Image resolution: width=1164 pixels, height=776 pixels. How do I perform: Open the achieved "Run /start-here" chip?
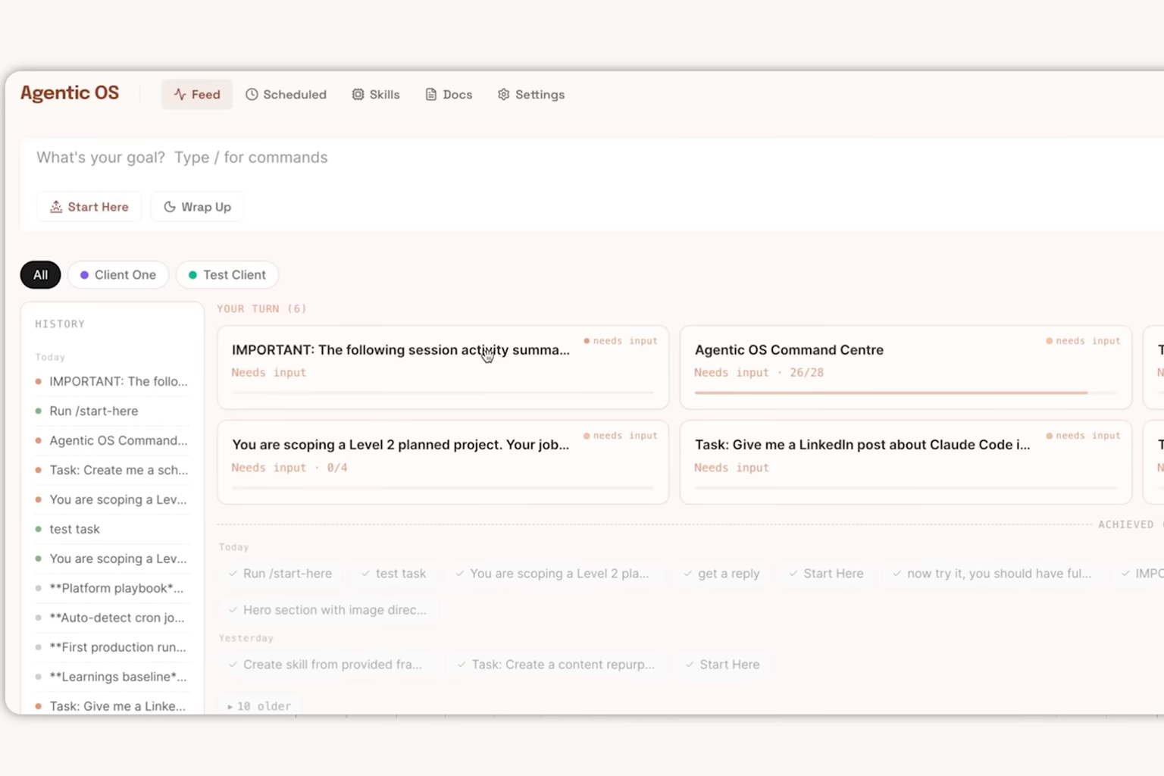coord(280,574)
